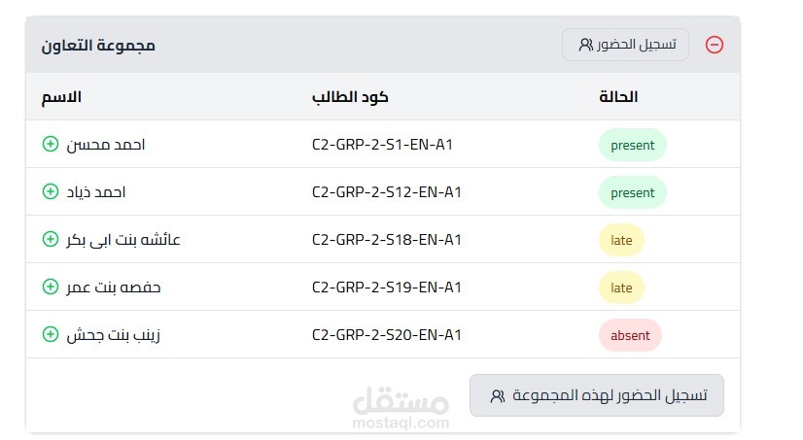Viewport: 803px width, 440px height.
Task: Click the الاسم column header
Action: [x=61, y=97]
